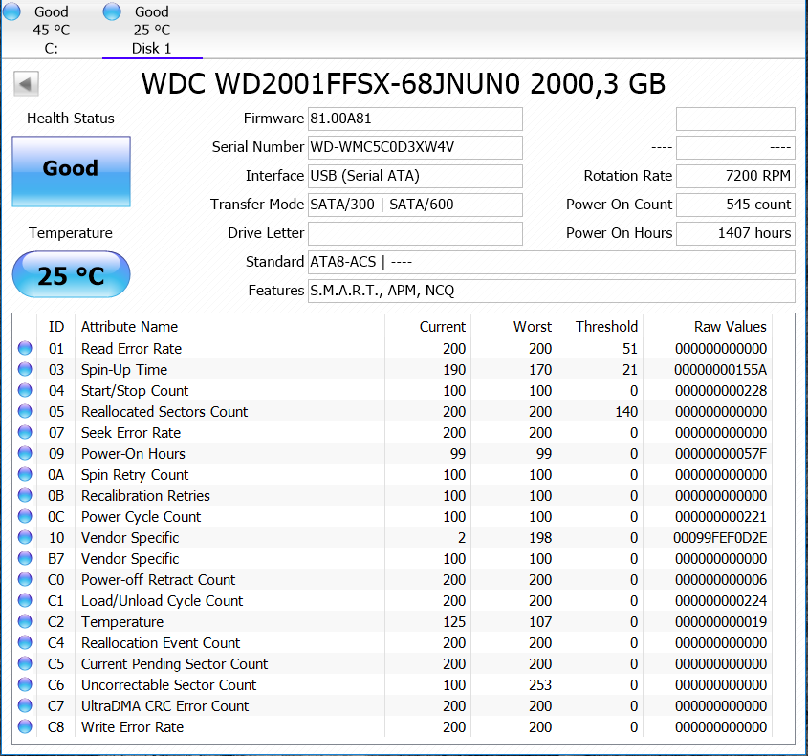This screenshot has height=756, width=808.
Task: Click the status orb for attribute ID 10
Action: click(25, 538)
